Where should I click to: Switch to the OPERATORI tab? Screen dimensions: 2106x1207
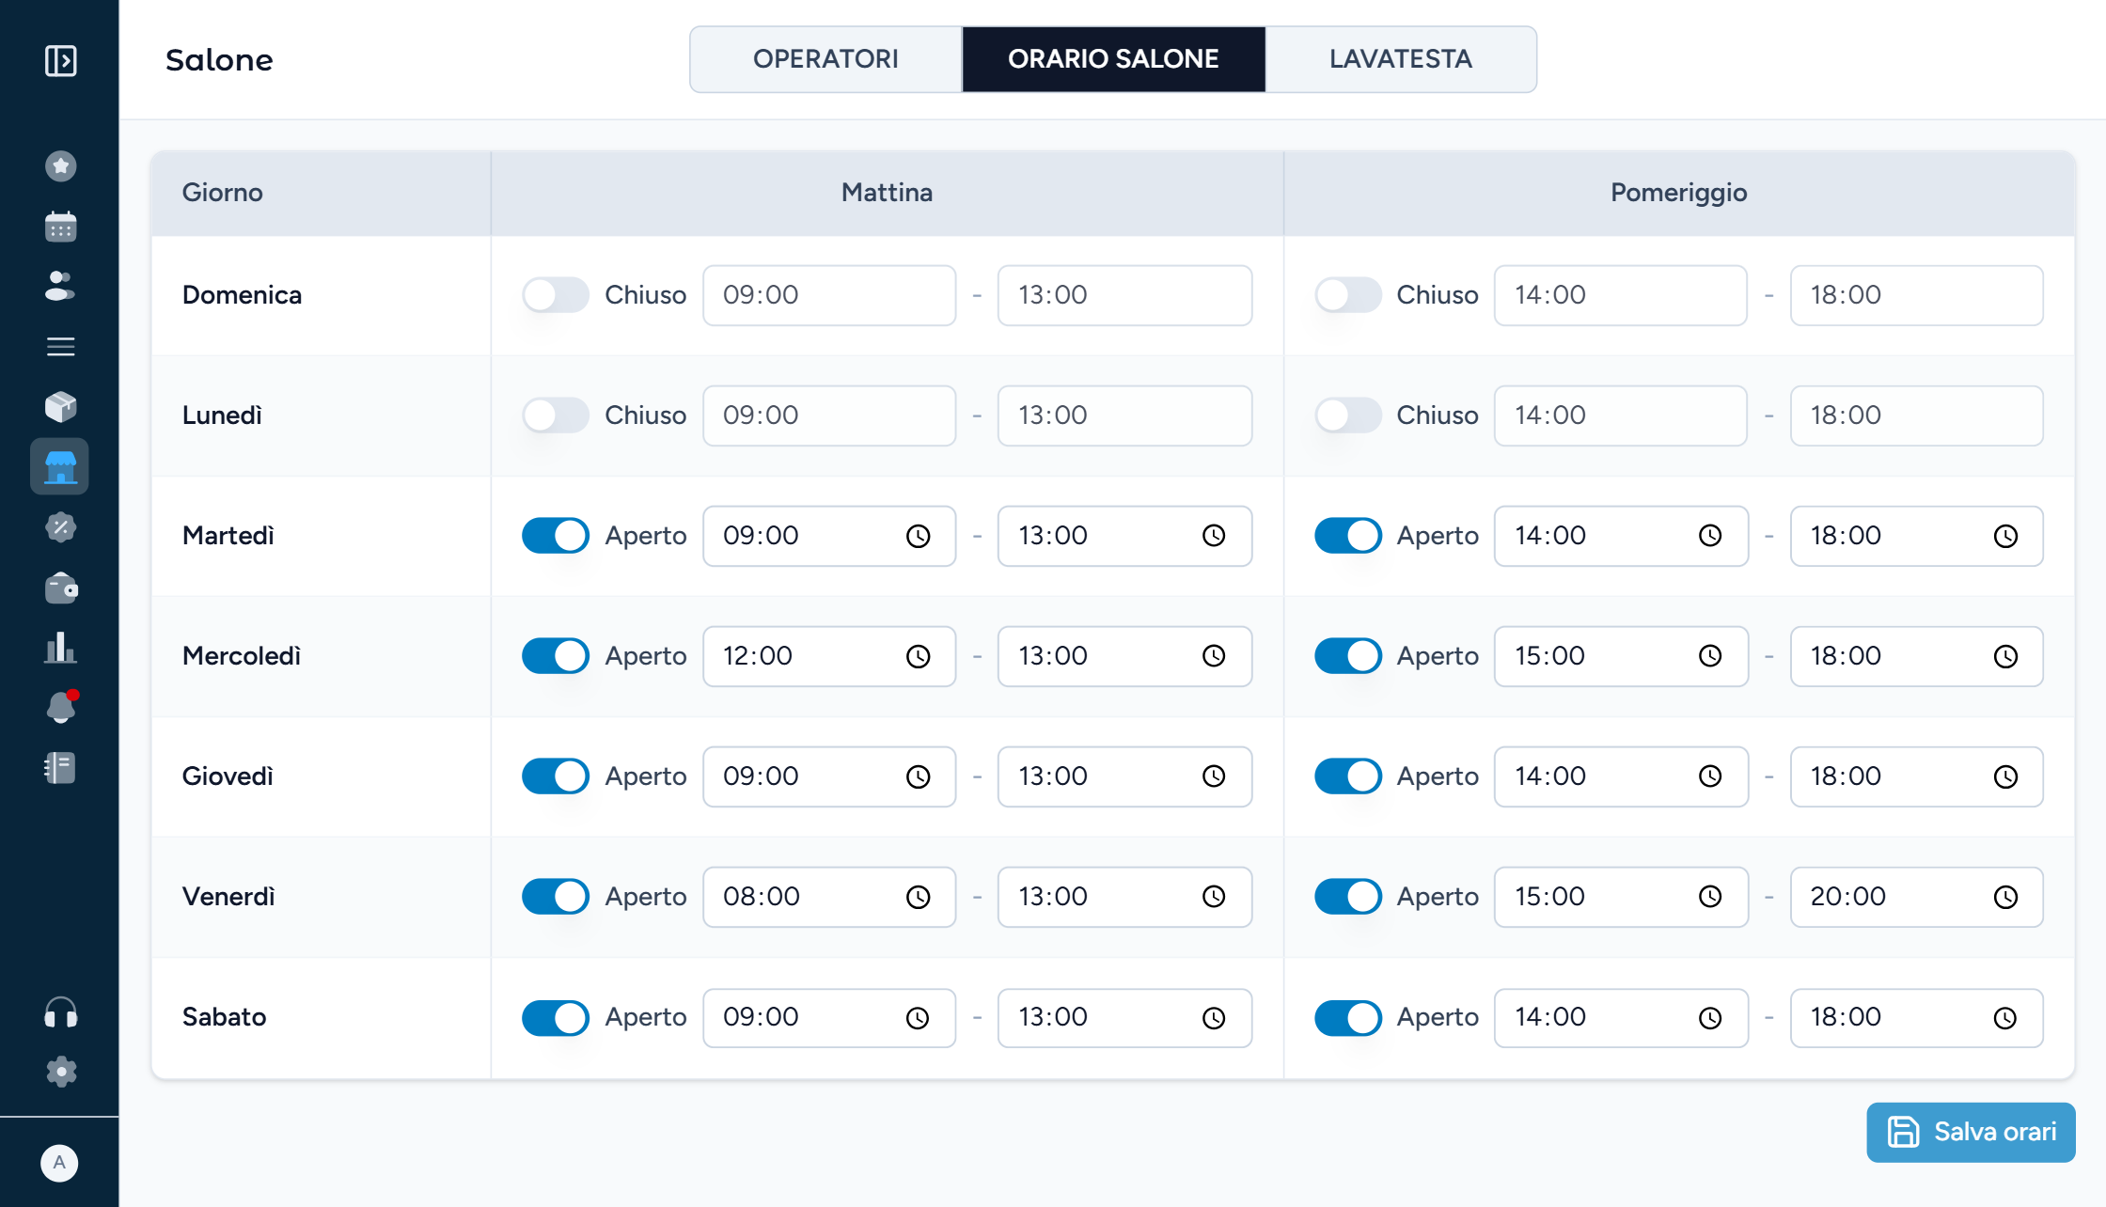point(825,59)
